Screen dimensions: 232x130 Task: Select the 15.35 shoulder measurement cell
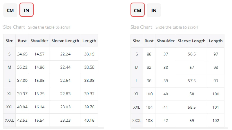click(x=39, y=81)
